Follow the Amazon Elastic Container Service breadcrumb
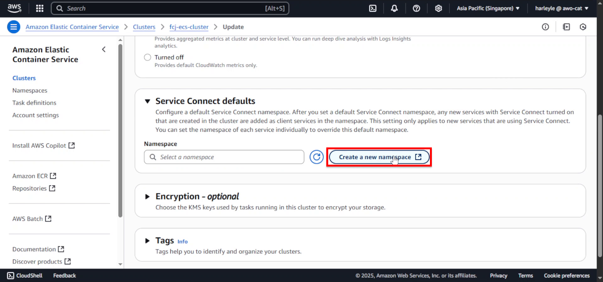Screen dimensions: 603x282 [x=72, y=27]
